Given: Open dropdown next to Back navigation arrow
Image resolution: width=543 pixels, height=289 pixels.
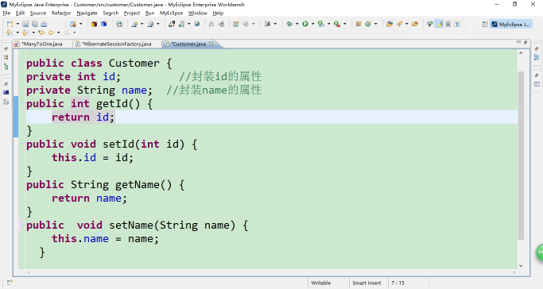Looking at the screenshot, I should coord(58,33).
